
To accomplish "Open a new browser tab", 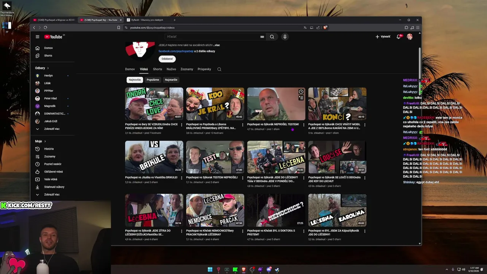I will pos(175,20).
